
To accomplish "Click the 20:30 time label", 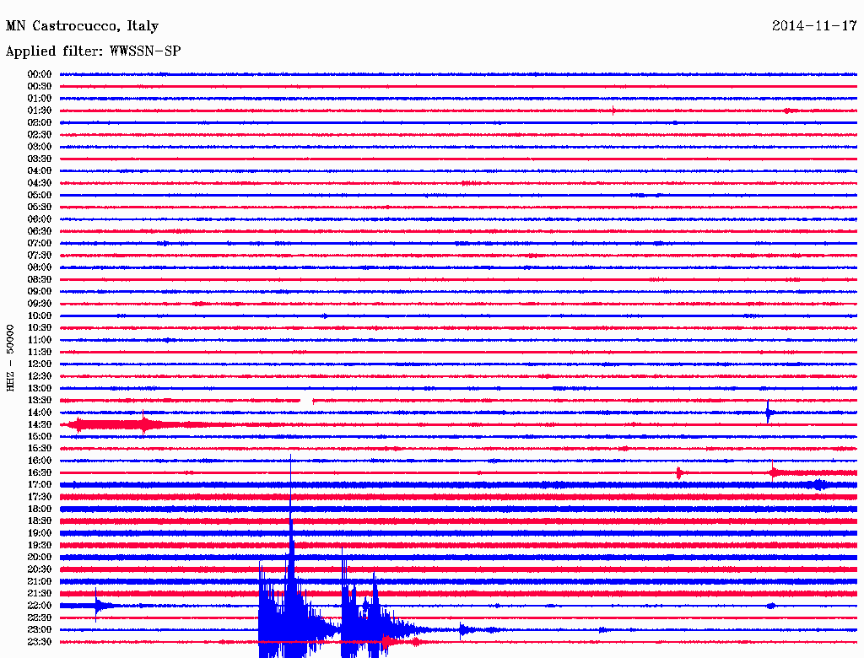I will 40,569.
